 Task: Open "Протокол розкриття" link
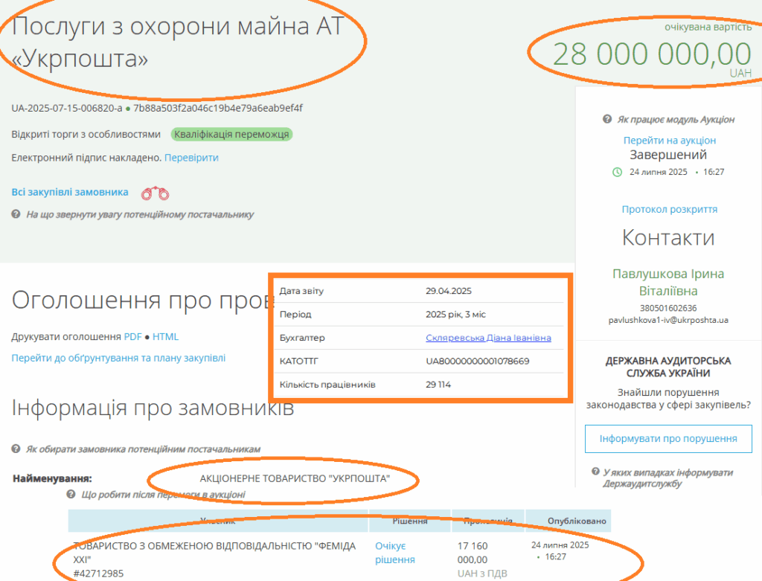(x=669, y=209)
